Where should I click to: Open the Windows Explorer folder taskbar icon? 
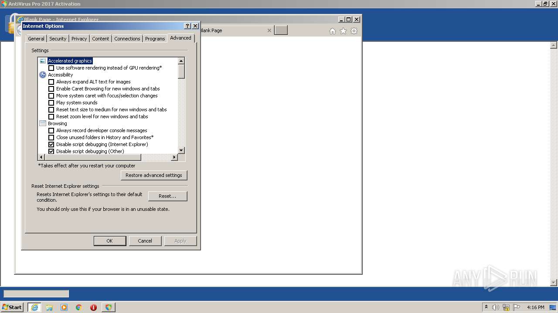(x=49, y=307)
